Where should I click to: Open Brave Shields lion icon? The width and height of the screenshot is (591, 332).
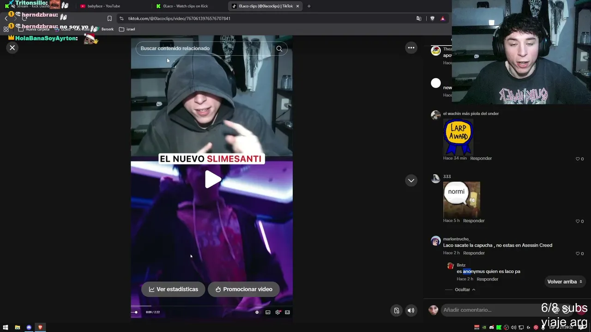coord(432,18)
